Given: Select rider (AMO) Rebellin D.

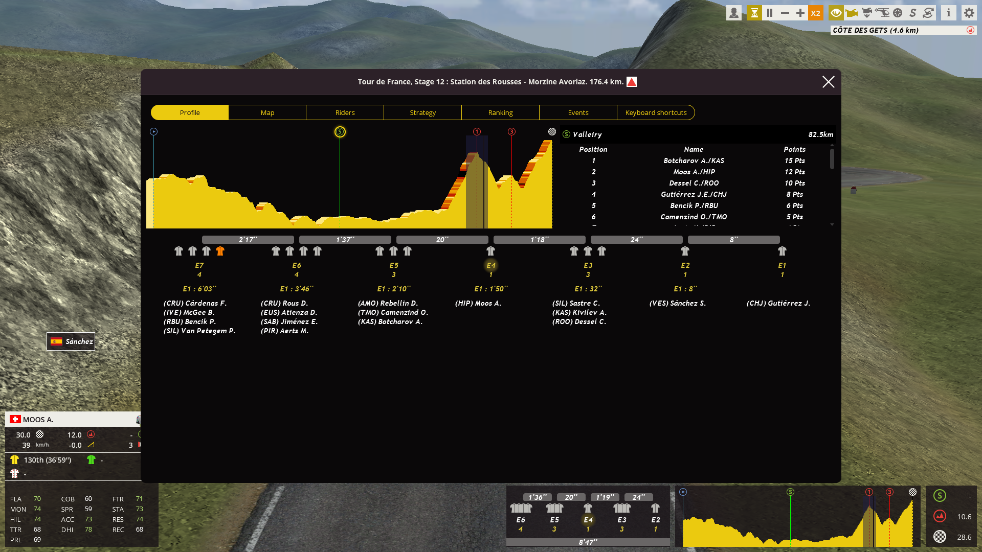Looking at the screenshot, I should click(388, 303).
